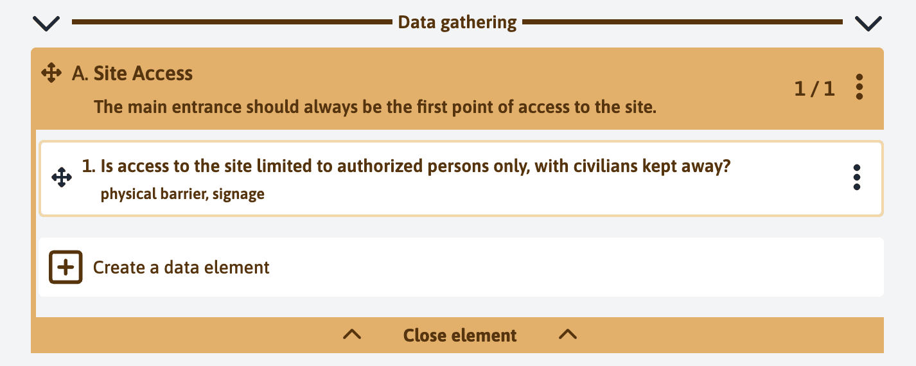916x366 pixels.
Task: Choose Create a data element
Action: click(x=181, y=267)
